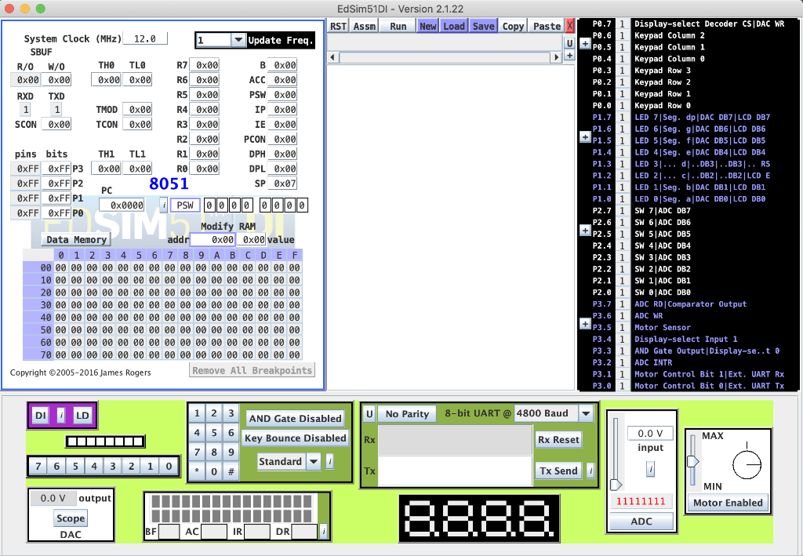Toggle switch 7 in switch bank
Image resolution: width=803 pixels, height=556 pixels.
coord(38,467)
